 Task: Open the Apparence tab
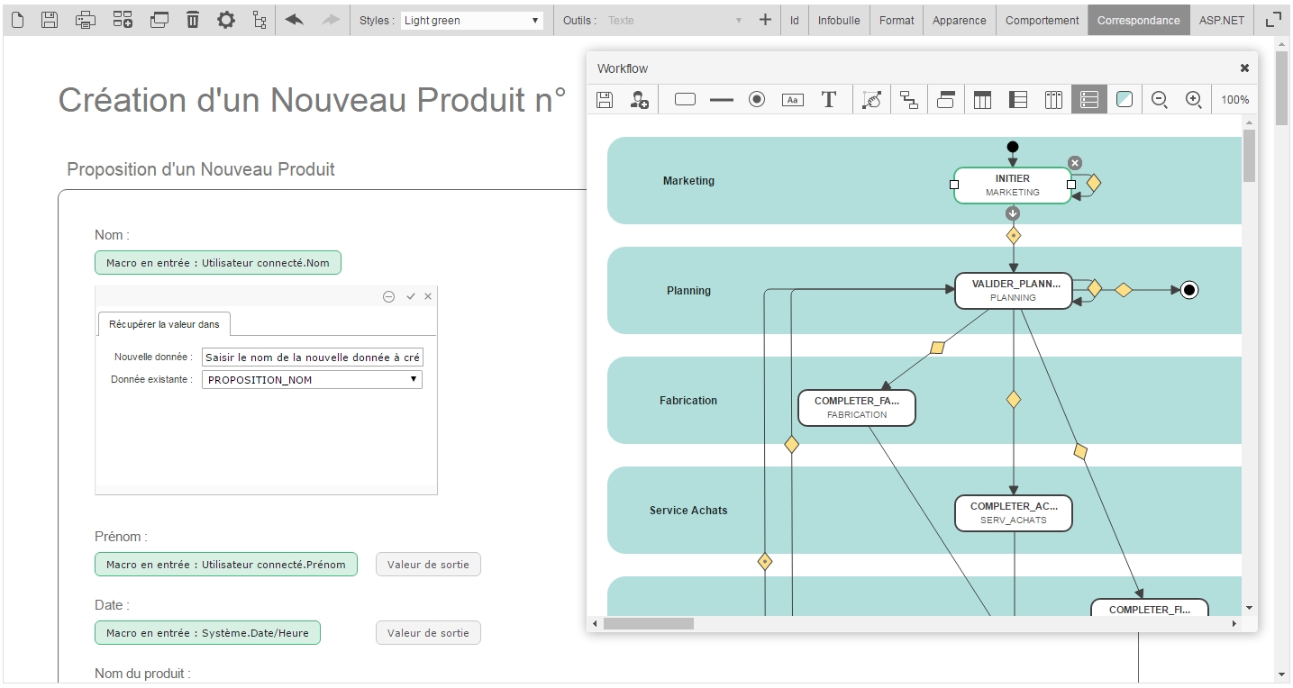[x=959, y=20]
